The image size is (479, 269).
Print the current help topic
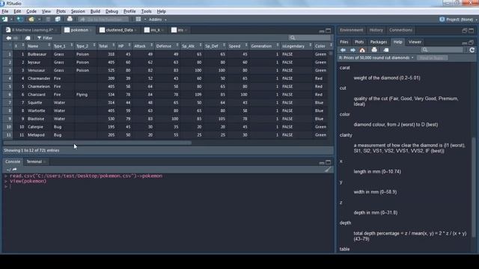(x=374, y=50)
